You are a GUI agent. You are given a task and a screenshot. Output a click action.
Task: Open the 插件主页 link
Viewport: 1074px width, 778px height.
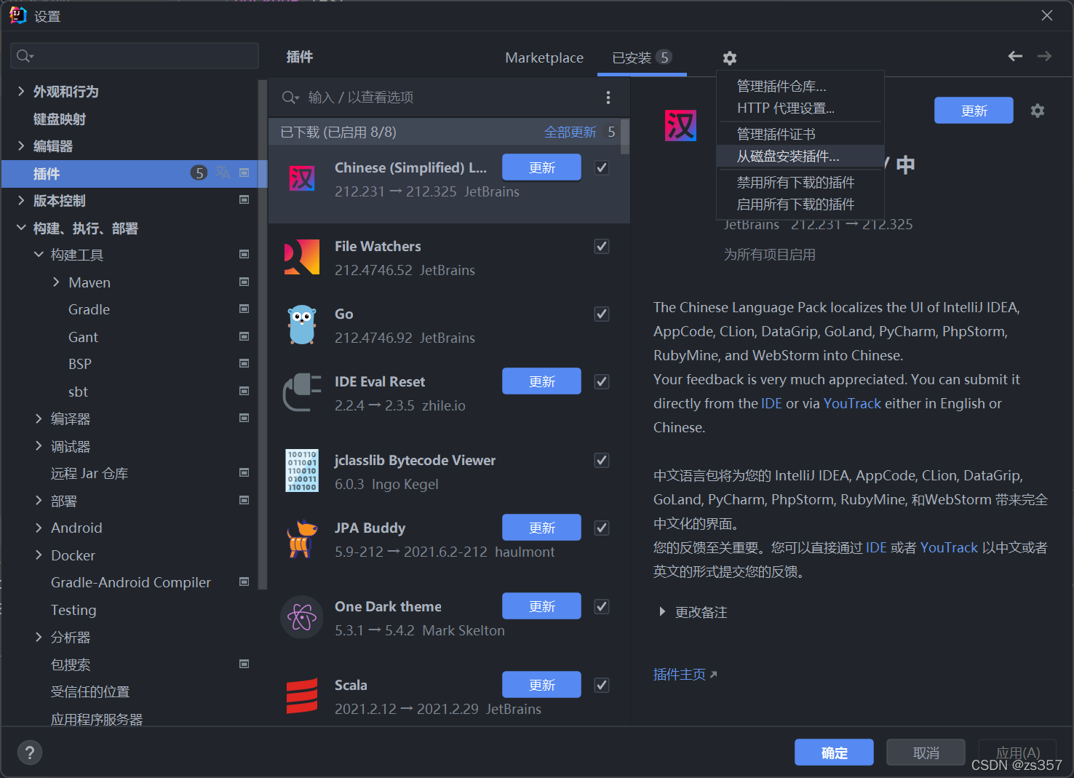(685, 675)
